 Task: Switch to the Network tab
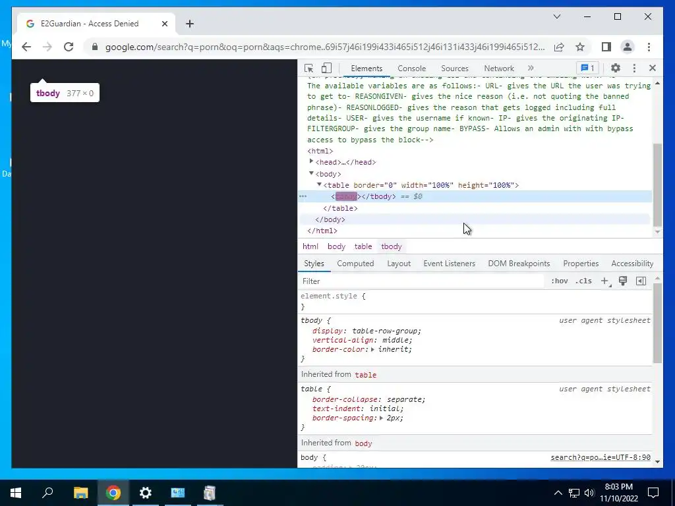pyautogui.click(x=499, y=69)
